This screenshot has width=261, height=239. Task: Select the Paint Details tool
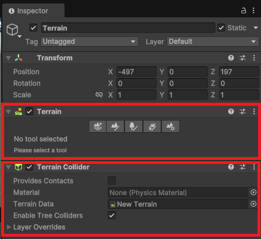pos(152,126)
